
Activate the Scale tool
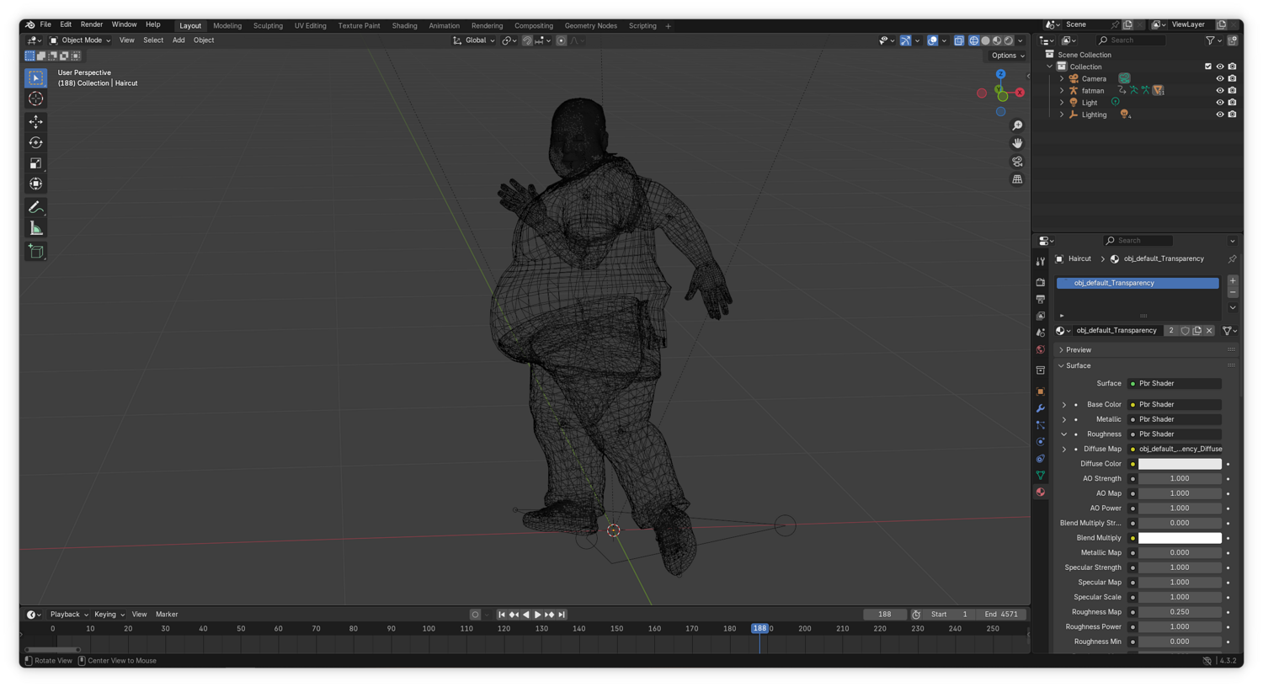[35, 163]
